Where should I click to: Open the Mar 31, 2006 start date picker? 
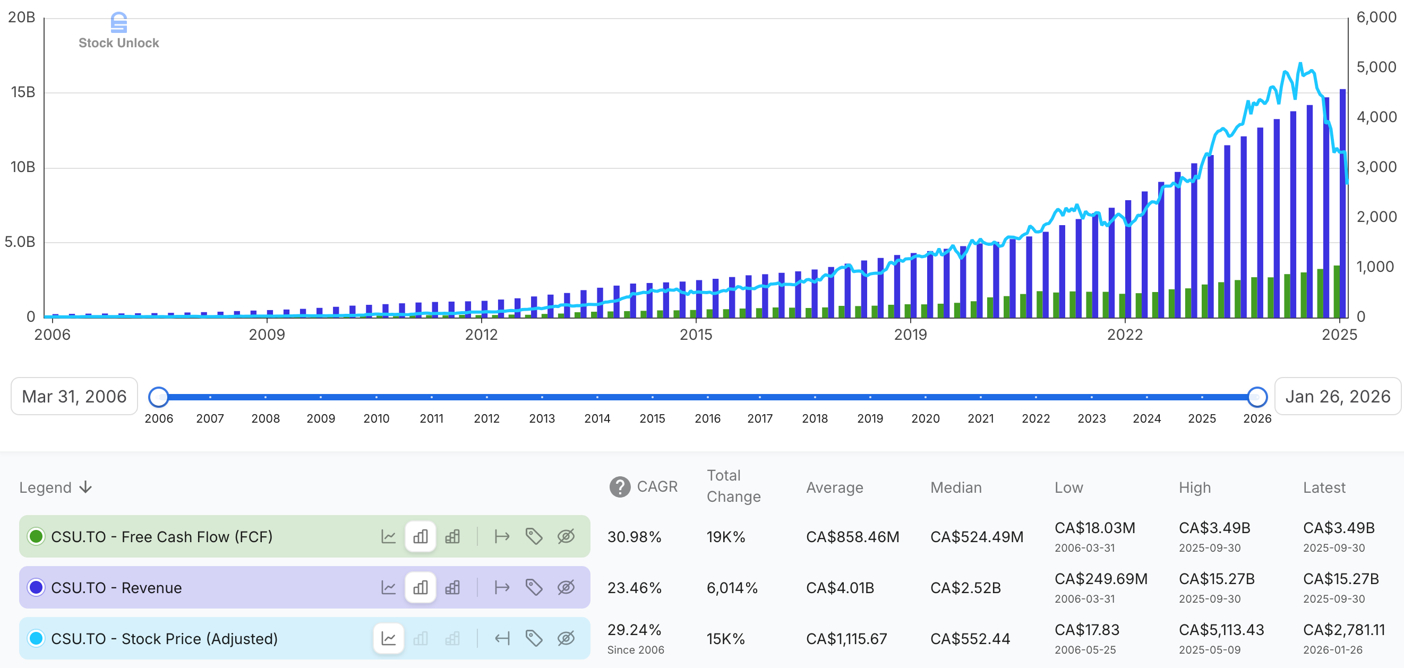[x=74, y=396]
